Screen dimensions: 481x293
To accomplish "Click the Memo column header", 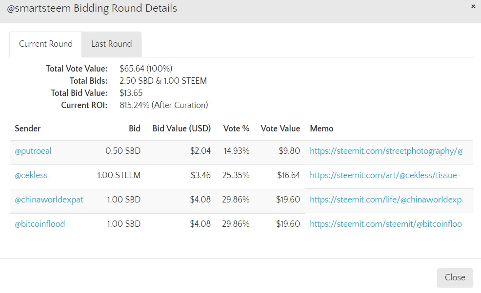I will [x=321, y=128].
